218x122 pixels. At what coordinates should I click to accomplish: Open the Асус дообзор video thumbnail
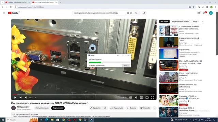(x=169, y=54)
